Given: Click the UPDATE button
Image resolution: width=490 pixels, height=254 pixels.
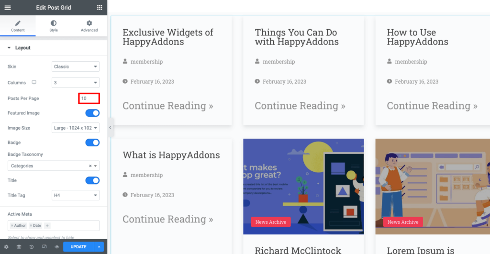Looking at the screenshot, I should (78, 247).
